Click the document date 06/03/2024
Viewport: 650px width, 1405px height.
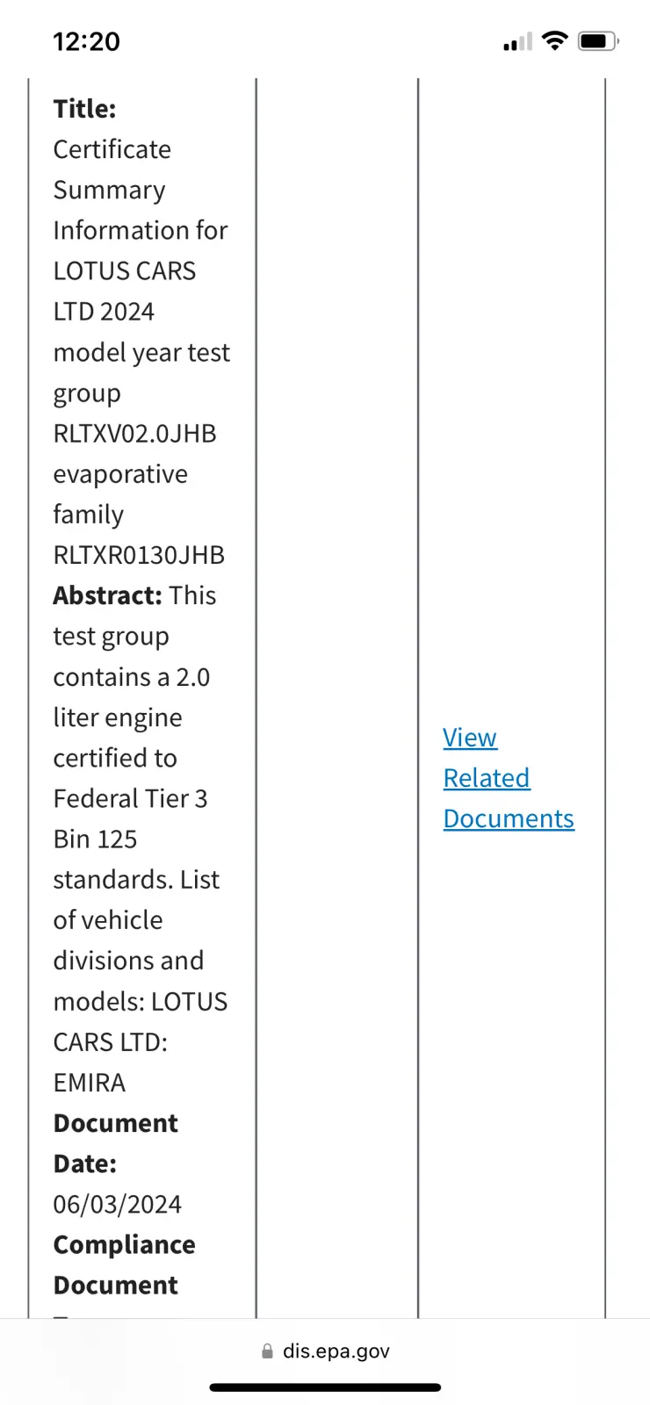point(117,1204)
